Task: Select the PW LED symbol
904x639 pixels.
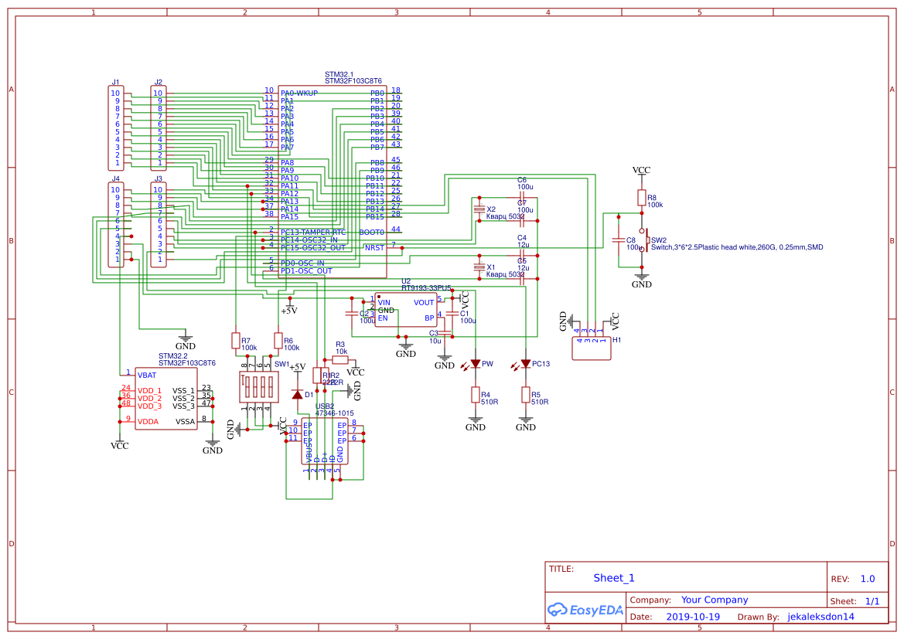Action: pyautogui.click(x=475, y=362)
